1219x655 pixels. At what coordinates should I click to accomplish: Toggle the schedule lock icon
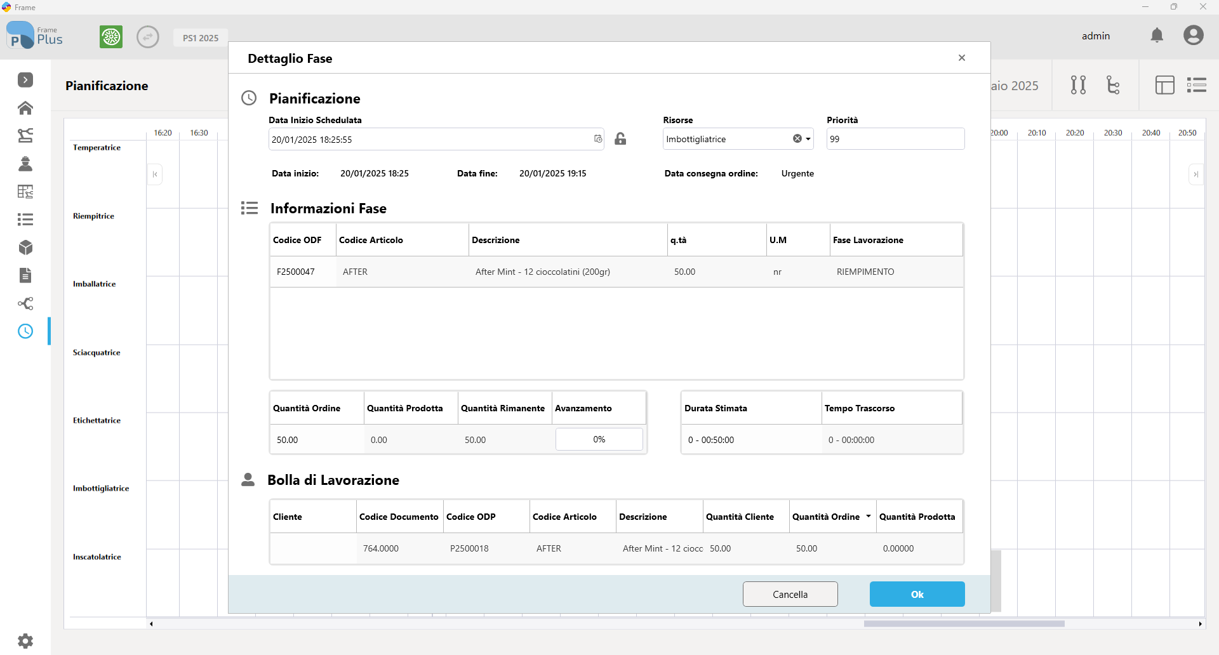coord(620,138)
